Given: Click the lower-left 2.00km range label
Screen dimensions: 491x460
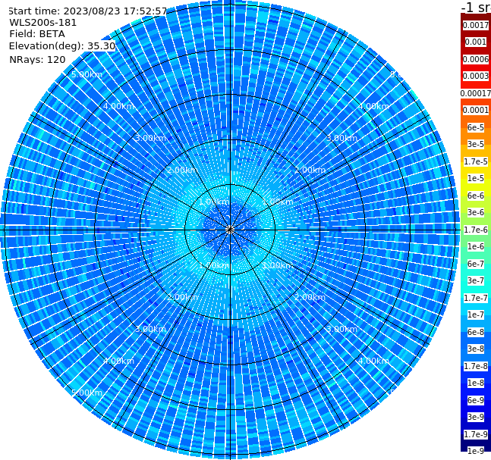Looking at the screenshot, I should click(x=183, y=297).
